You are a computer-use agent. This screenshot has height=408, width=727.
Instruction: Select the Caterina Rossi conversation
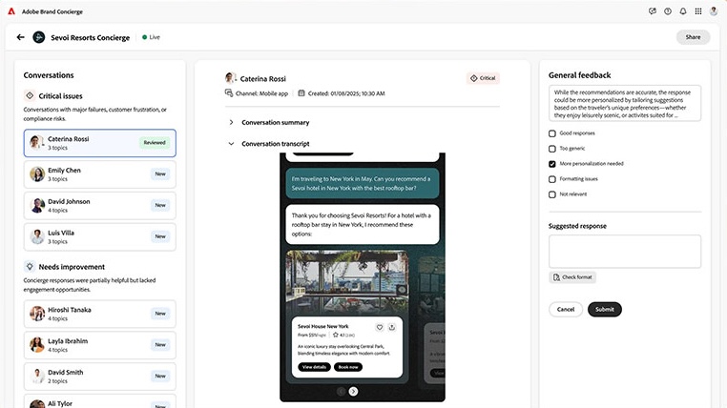99,143
